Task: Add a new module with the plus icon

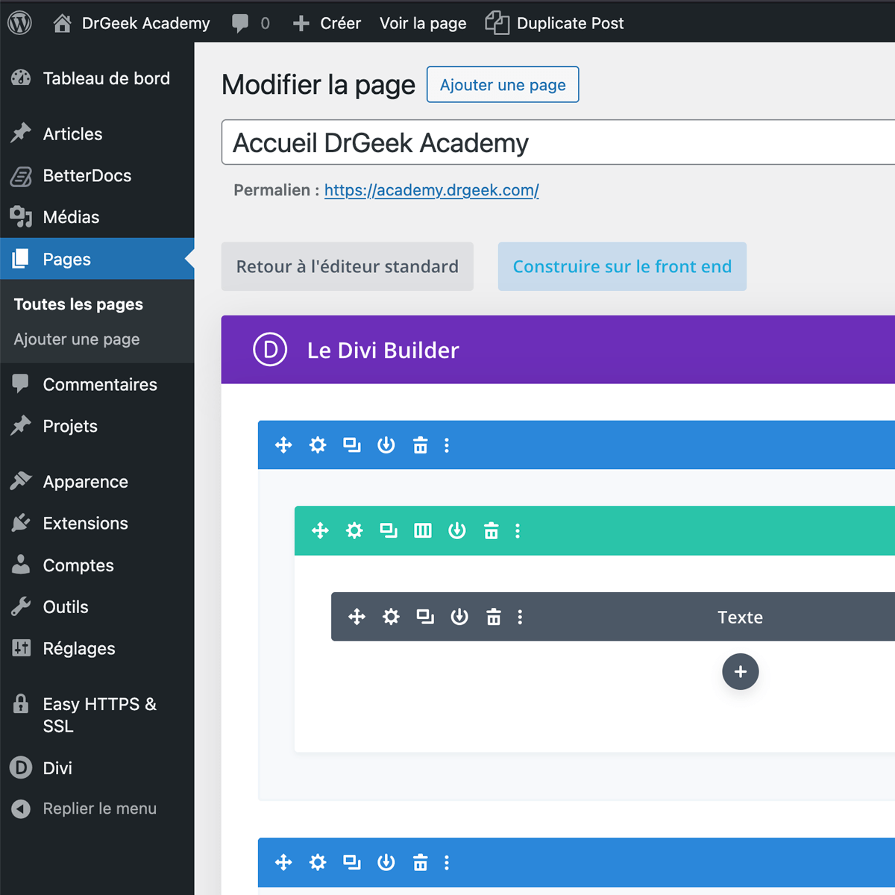Action: tap(740, 671)
